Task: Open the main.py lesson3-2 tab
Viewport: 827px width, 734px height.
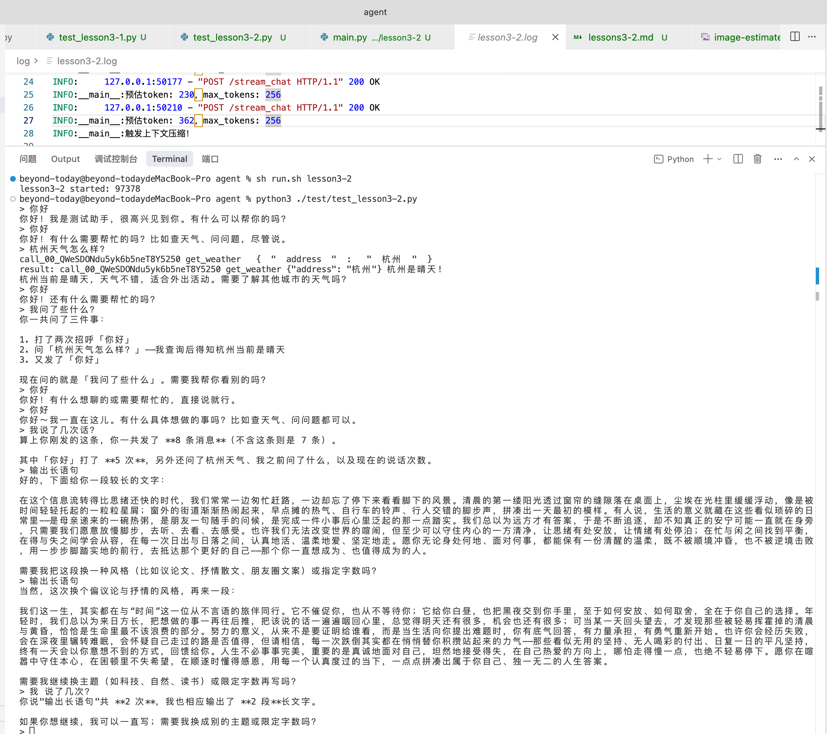Action: (381, 37)
